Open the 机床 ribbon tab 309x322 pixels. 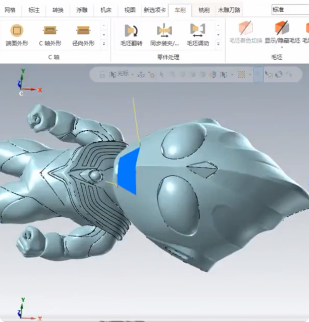coord(106,10)
